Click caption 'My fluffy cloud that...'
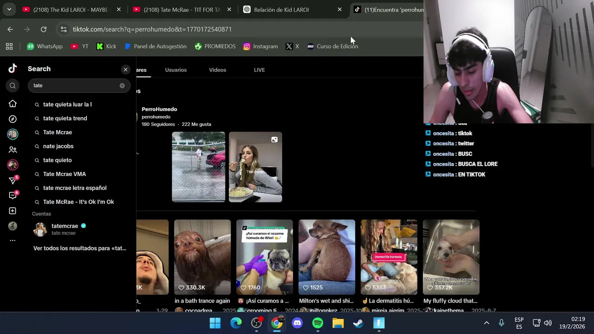The height and width of the screenshot is (334, 594). click(x=451, y=301)
